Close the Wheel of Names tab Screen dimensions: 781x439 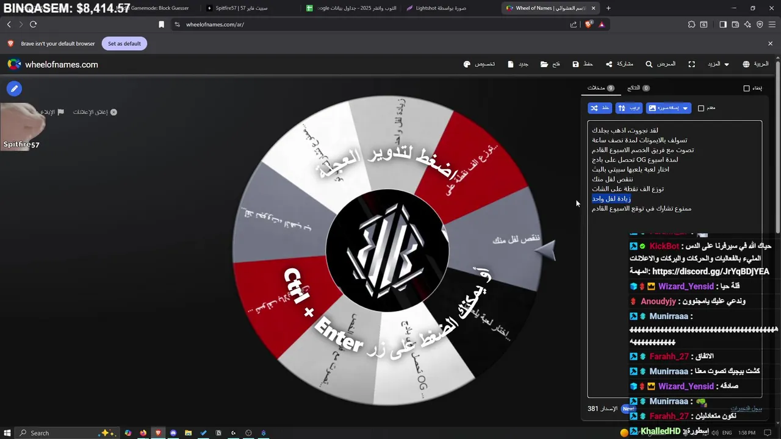(x=593, y=8)
